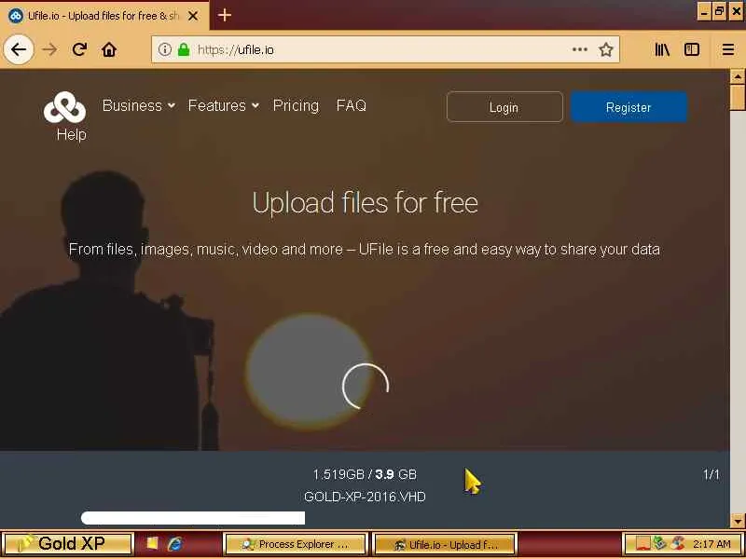The image size is (746, 559).
Task: Switch to Ufile.io taskbar button
Action: tap(445, 544)
